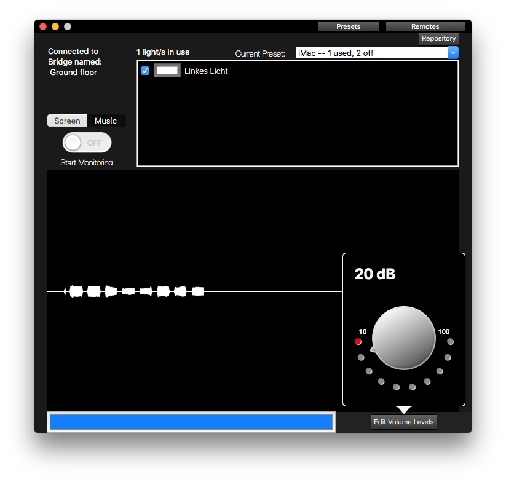Switch to the Music tab
The width and height of the screenshot is (506, 482).
(x=106, y=120)
